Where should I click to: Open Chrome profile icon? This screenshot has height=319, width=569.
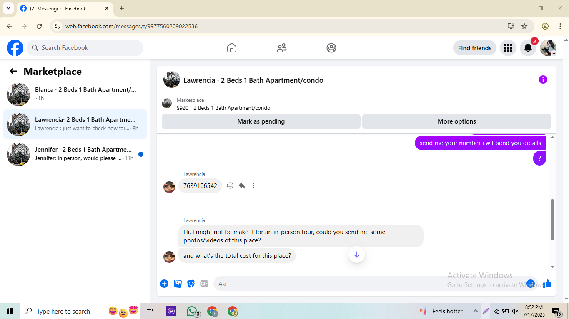pyautogui.click(x=545, y=26)
